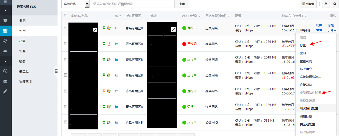Go to 快照 in ECS navigation
The image size is (340, 136).
(22, 51)
